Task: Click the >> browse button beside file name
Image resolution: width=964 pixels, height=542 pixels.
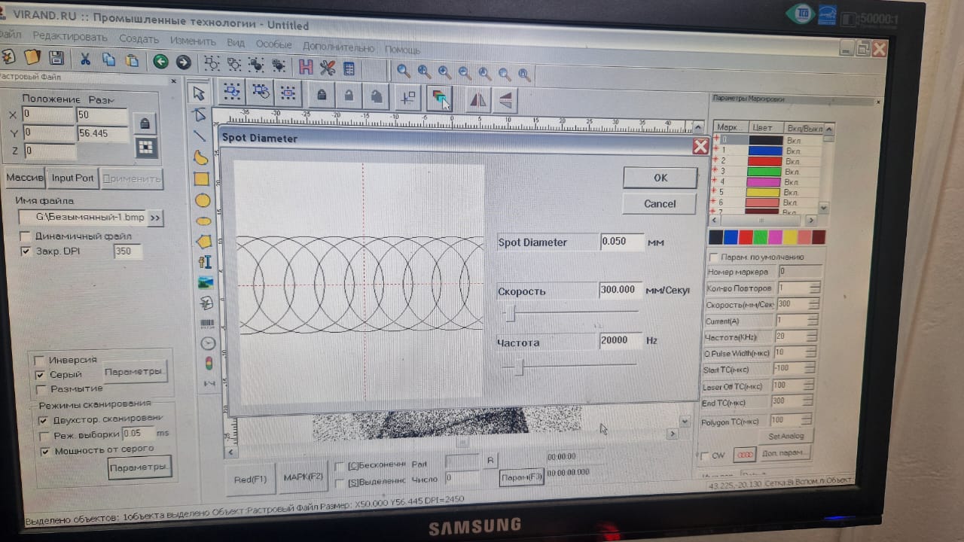Action: pyautogui.click(x=155, y=218)
